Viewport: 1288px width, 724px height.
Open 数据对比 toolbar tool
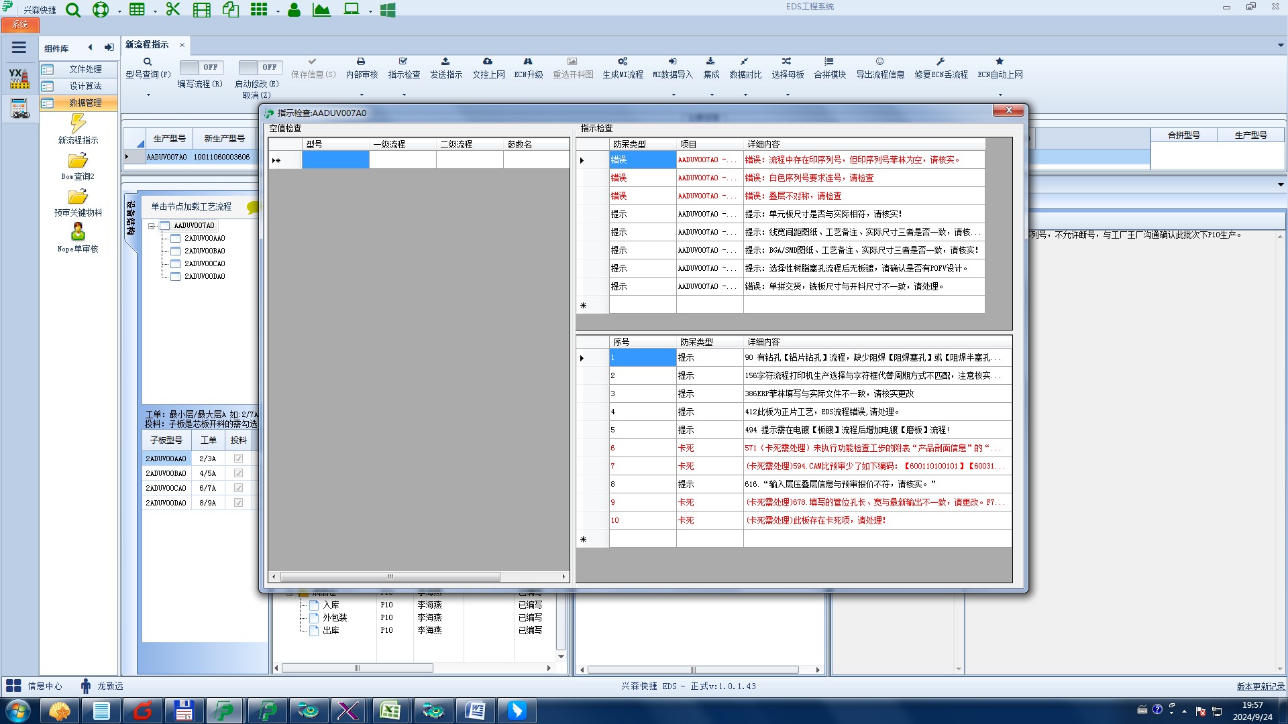click(745, 67)
